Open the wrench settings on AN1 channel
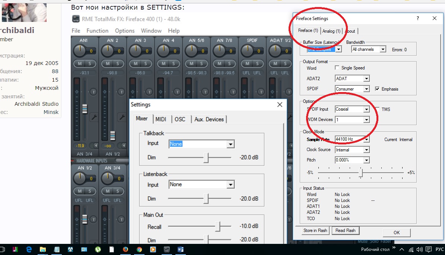Image resolution: width=445 pixels, height=255 pixels. click(94, 117)
